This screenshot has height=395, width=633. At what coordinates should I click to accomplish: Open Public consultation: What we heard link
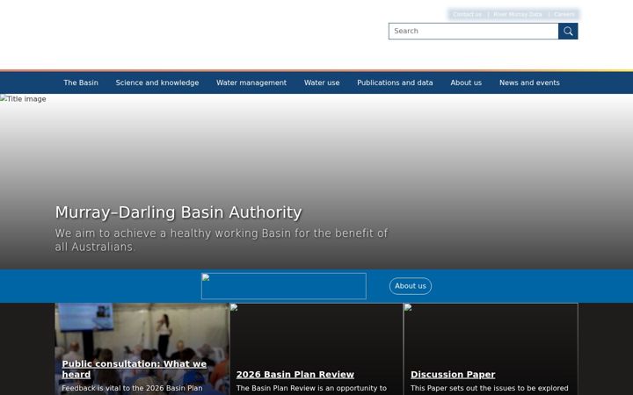(x=134, y=370)
